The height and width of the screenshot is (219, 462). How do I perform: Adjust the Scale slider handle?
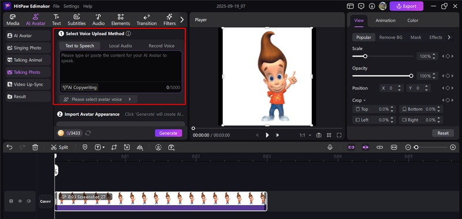365,56
